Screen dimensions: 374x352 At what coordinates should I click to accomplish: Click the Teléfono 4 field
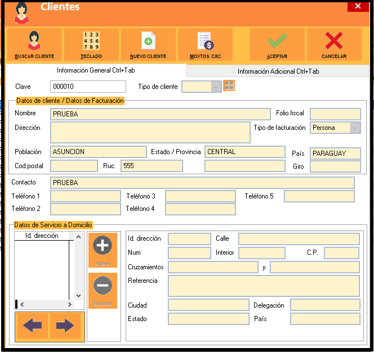point(201,209)
